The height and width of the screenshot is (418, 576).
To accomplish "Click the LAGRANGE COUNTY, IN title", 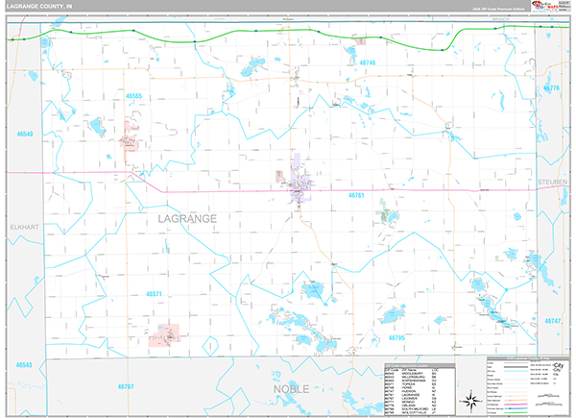I will 39,7.
